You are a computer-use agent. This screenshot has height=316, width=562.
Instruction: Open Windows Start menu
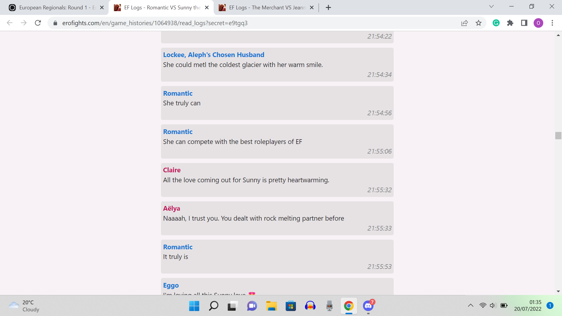coord(194,306)
